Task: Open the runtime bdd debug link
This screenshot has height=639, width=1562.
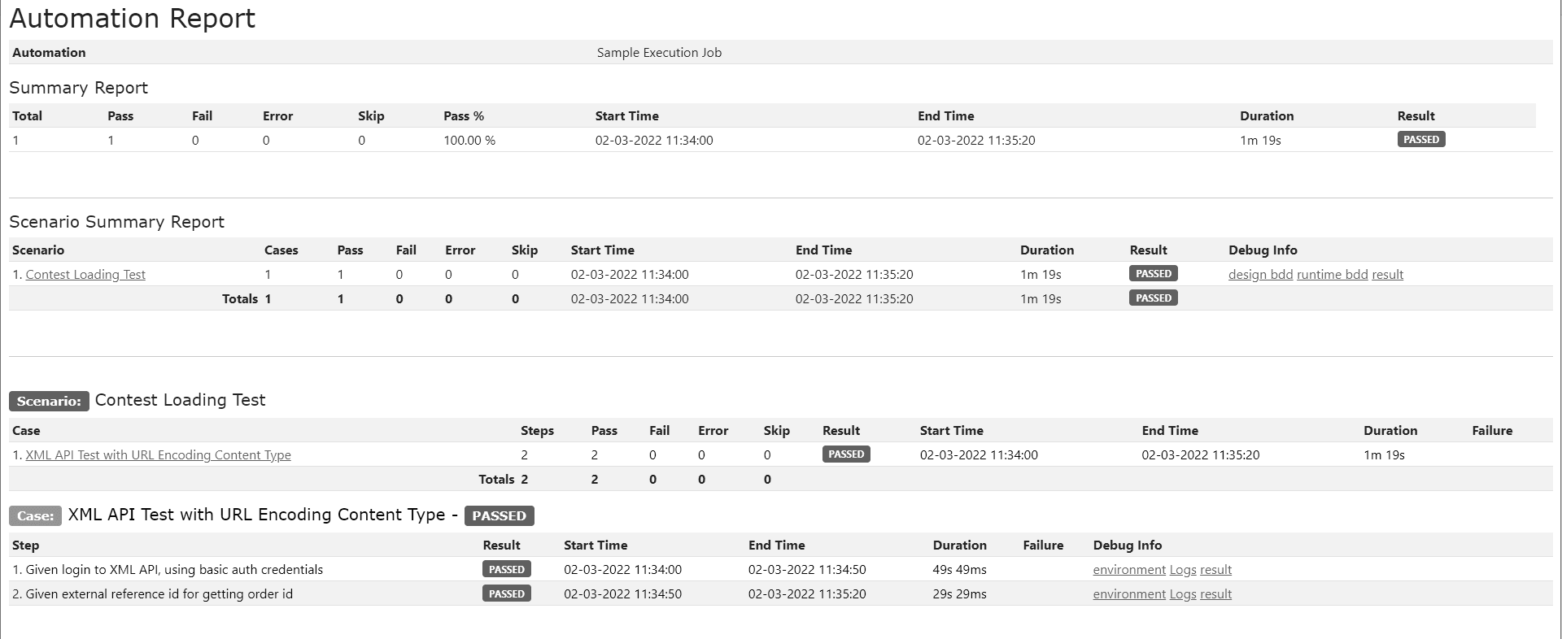Action: pyautogui.click(x=1332, y=275)
